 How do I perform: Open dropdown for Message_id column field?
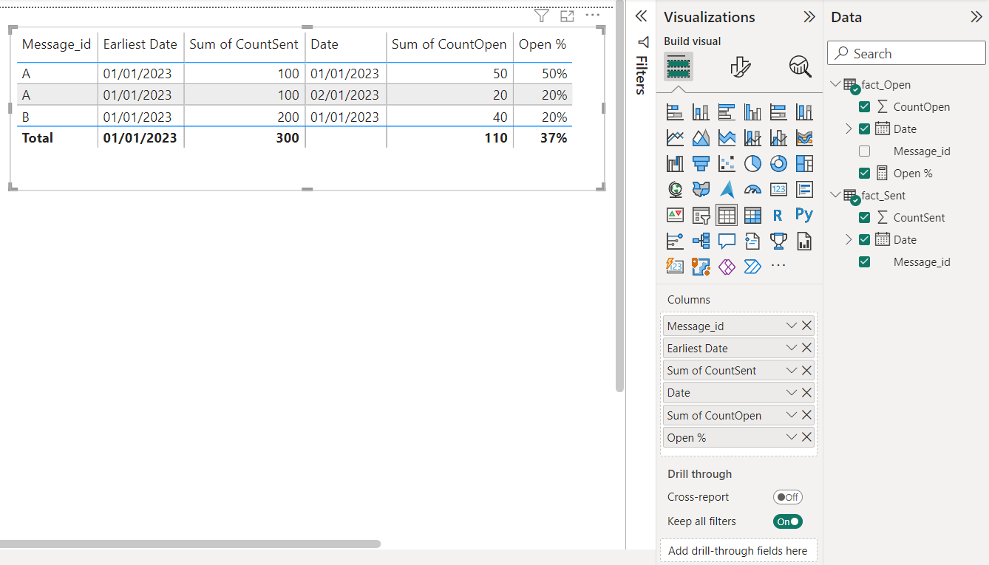792,326
